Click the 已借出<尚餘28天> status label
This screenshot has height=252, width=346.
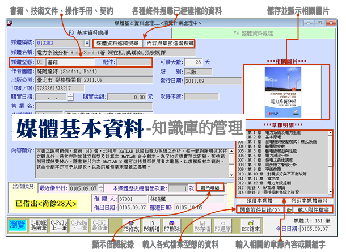[x=46, y=203]
